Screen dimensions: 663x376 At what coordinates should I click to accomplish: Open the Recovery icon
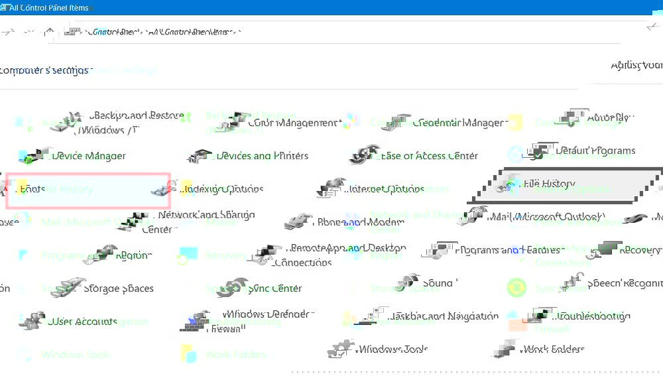click(x=604, y=250)
